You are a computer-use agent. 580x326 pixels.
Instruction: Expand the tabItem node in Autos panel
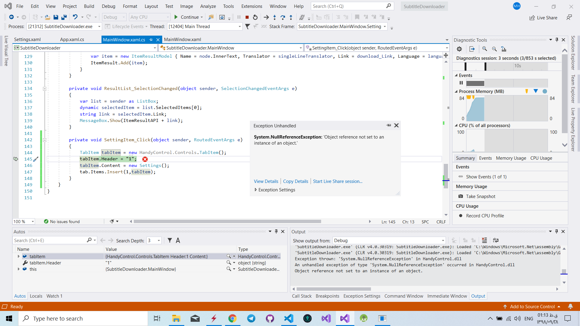[x=19, y=256]
